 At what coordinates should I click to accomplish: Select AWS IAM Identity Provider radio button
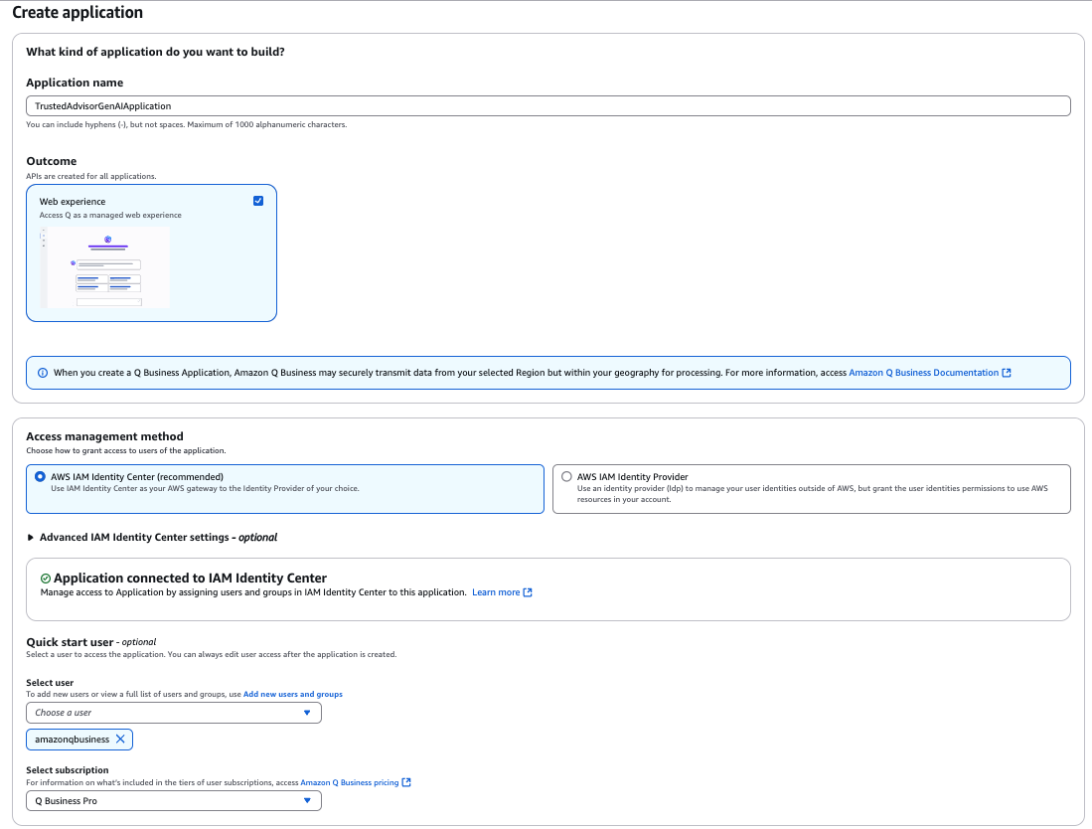(567, 476)
